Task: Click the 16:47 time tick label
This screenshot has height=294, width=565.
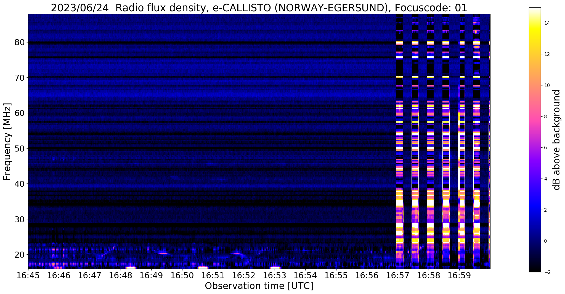Action: pos(90,276)
